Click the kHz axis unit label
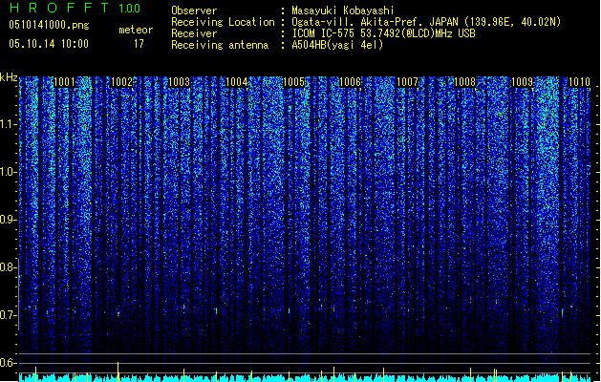Viewport: 601px width, 382px height. [x=9, y=77]
